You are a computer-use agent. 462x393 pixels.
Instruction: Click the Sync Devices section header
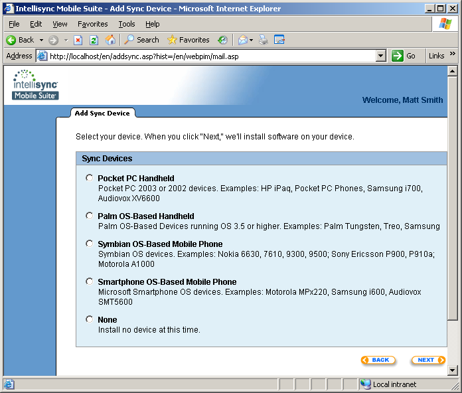pos(262,159)
